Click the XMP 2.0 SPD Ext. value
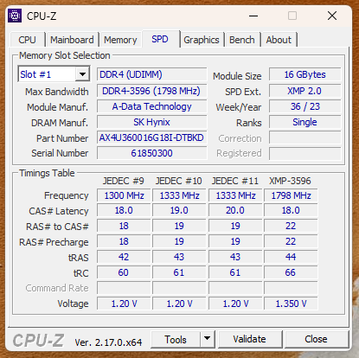 305,91
